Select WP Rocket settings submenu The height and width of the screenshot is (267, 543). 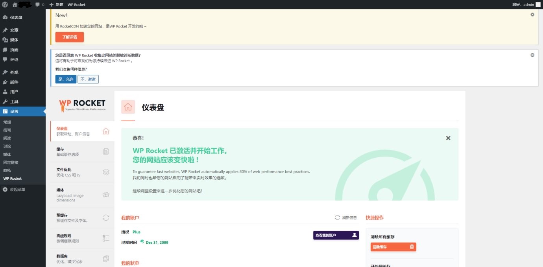13,179
